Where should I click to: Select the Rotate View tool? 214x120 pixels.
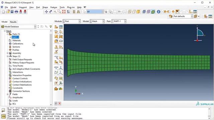pyautogui.click(x=51, y=12)
